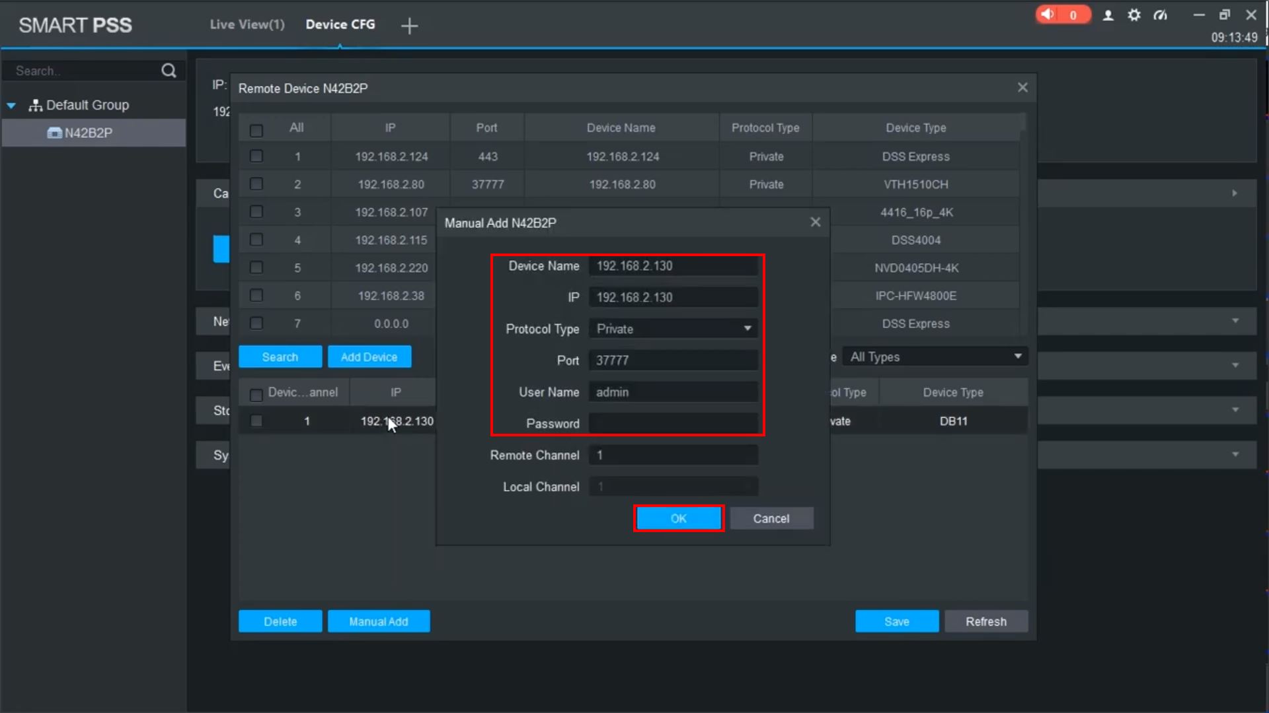Viewport: 1269px width, 713px height.
Task: Click the Cancel button
Action: click(x=771, y=518)
